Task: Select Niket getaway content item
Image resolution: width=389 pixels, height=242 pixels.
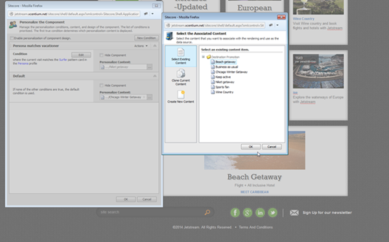Action: click(x=224, y=82)
